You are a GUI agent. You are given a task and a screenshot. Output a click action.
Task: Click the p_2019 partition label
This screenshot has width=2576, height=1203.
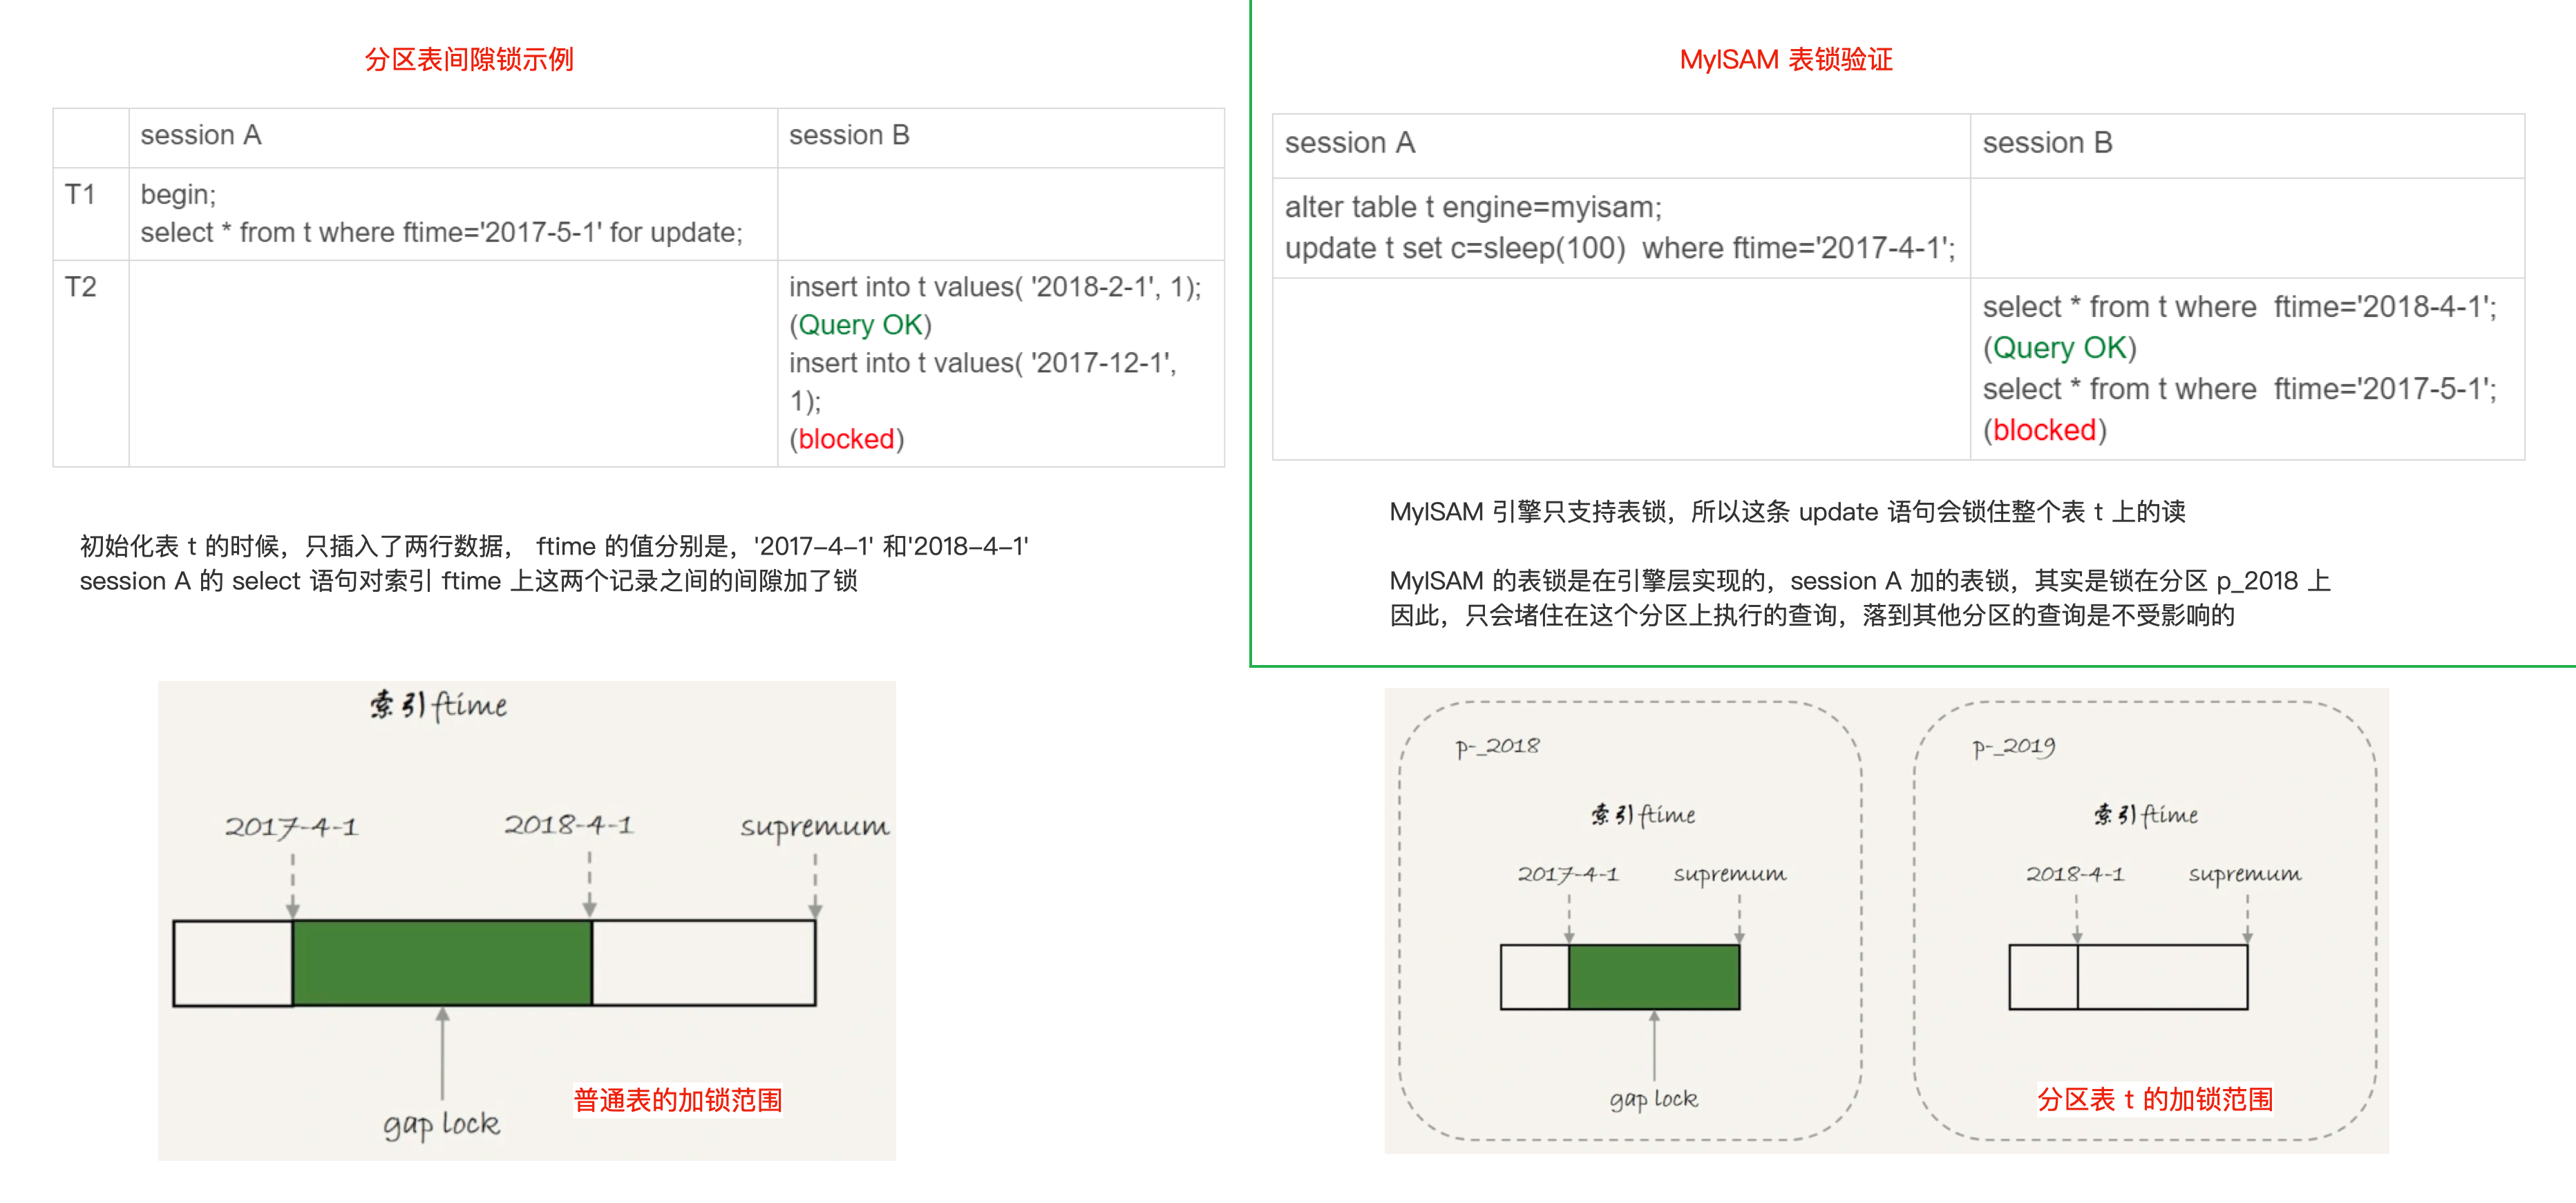2013,747
